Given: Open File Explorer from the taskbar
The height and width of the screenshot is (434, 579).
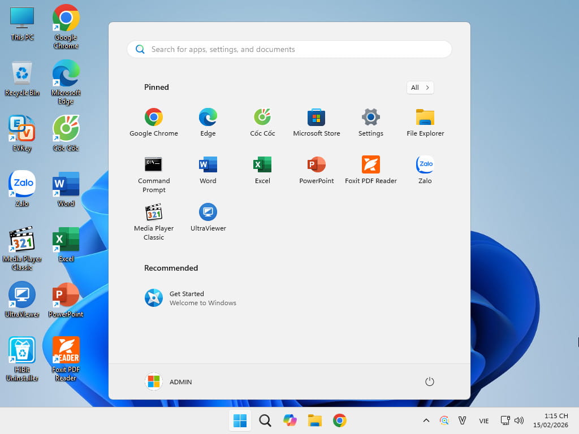Looking at the screenshot, I should 314,420.
